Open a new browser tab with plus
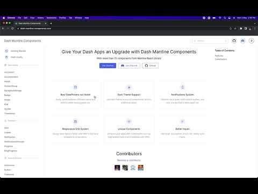This screenshot has height=194, width=258. pyautogui.click(x=51, y=23)
